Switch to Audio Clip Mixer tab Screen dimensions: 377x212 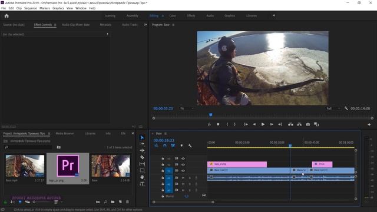(76, 25)
